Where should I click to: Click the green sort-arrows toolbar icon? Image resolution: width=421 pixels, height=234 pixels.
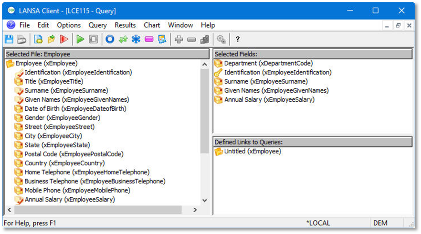[x=123, y=39]
